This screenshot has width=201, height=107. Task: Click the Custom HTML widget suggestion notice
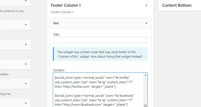100,54
